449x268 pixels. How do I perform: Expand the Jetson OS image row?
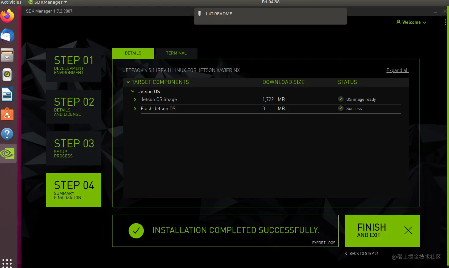point(135,100)
